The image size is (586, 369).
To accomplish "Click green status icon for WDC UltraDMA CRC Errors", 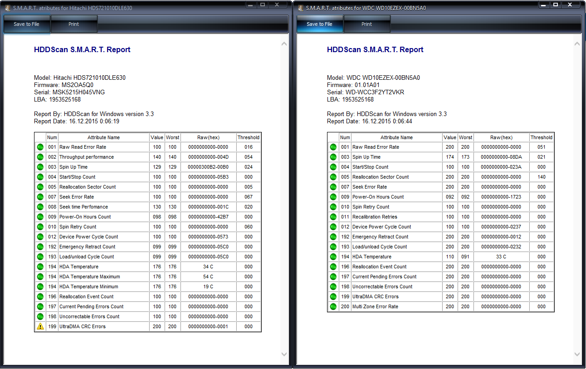I will point(333,296).
